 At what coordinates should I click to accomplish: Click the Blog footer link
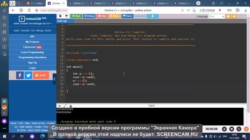[27, 123]
